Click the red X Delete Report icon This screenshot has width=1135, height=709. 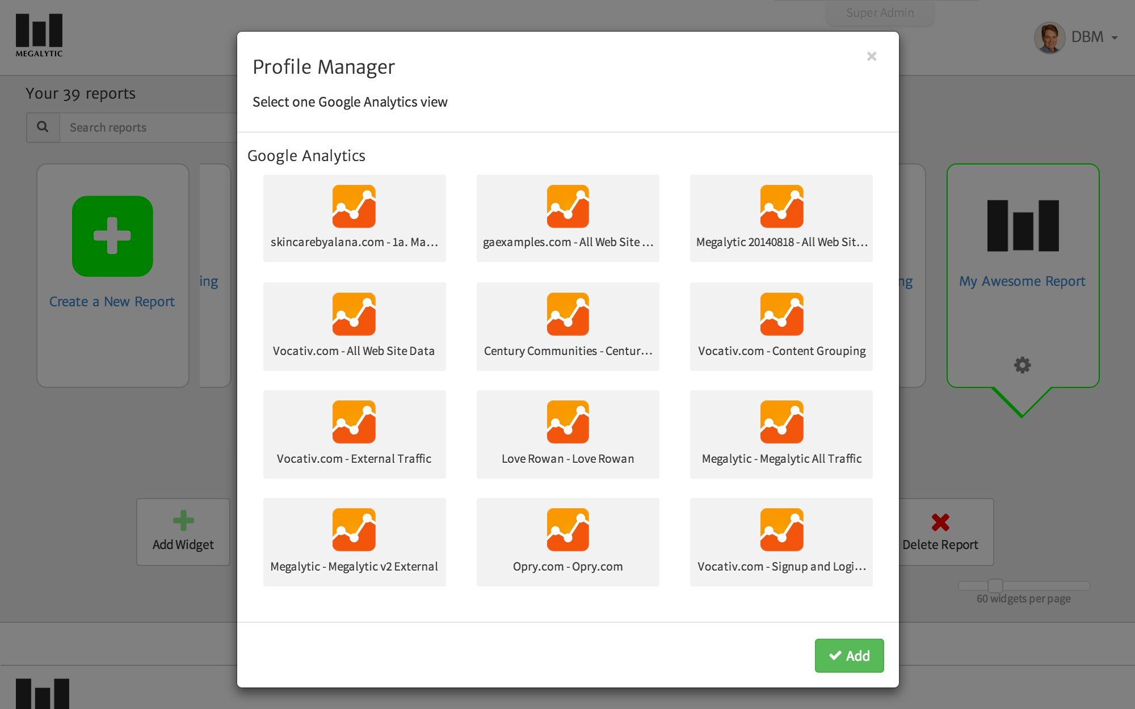point(940,522)
